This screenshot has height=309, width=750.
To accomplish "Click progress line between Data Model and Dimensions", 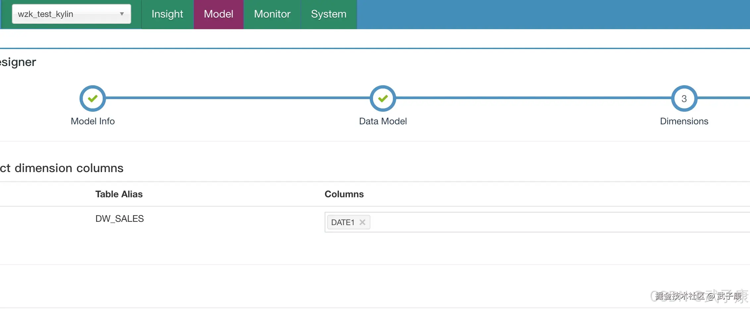I will point(533,98).
